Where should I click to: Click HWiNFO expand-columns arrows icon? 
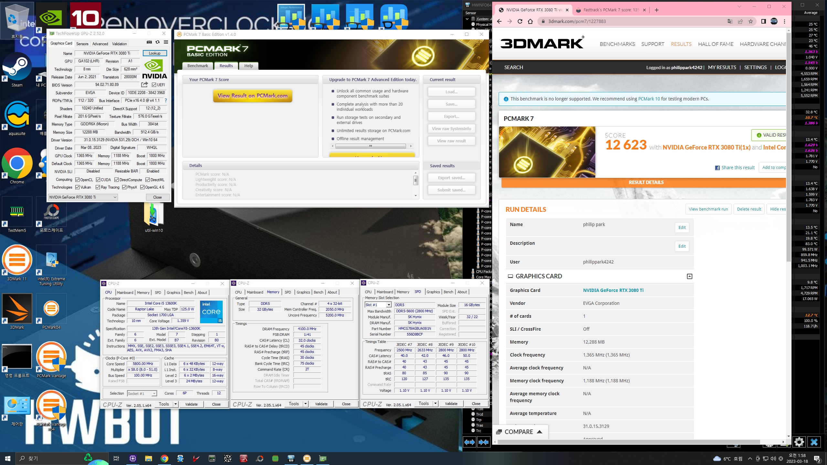(x=469, y=442)
